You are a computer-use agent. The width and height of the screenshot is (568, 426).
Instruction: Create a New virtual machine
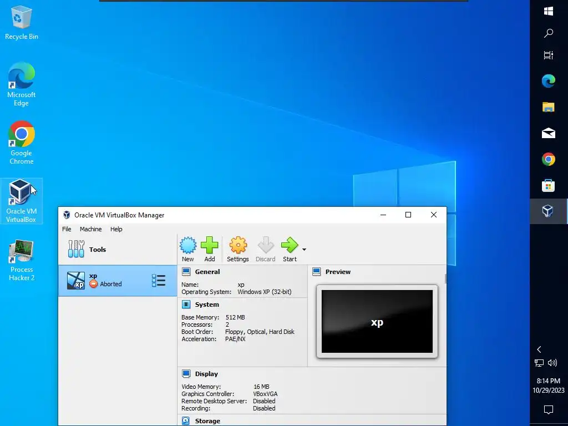[x=187, y=249]
